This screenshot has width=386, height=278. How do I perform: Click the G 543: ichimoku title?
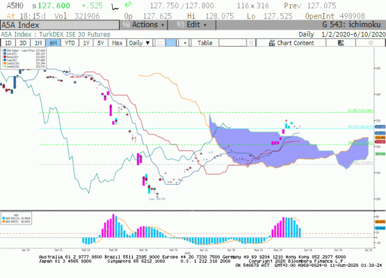[x=351, y=24]
